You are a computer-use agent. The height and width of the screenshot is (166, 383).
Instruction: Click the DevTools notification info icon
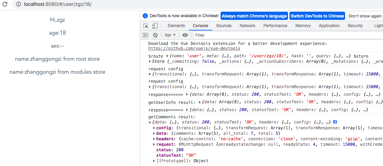[x=145, y=16]
